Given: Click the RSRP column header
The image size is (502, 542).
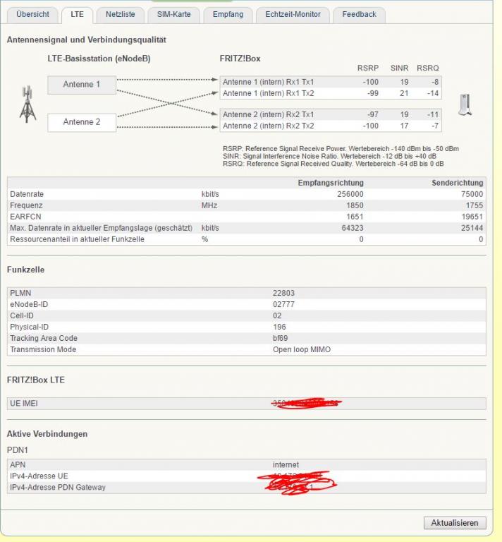Looking at the screenshot, I should pyautogui.click(x=368, y=68).
